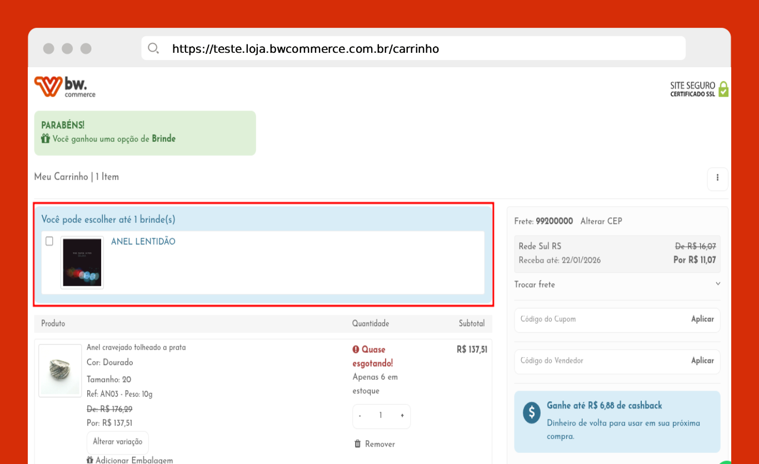Decrease item quantity with minus button
The height and width of the screenshot is (464, 759).
[x=360, y=416]
